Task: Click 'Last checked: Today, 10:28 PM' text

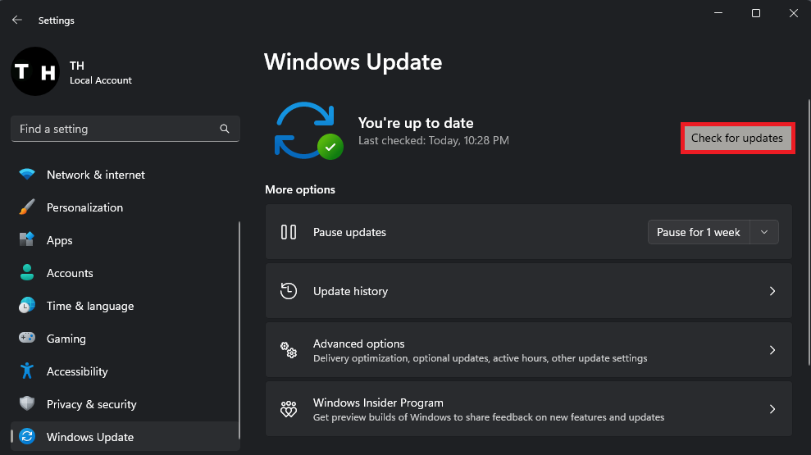Action: 434,141
